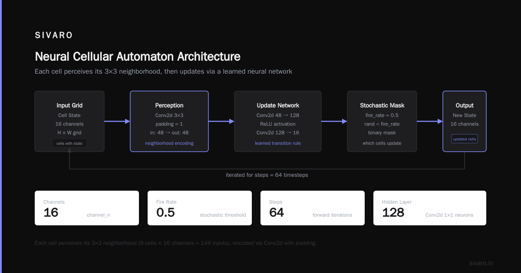Click the 'cells with state' badge
Viewport: 521px width, 273px height.
69,143
